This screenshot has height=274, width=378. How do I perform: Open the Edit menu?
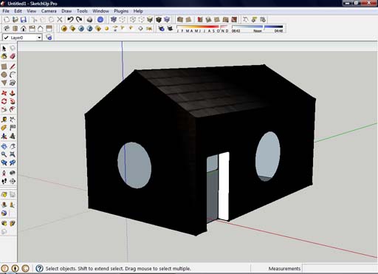(x=18, y=11)
